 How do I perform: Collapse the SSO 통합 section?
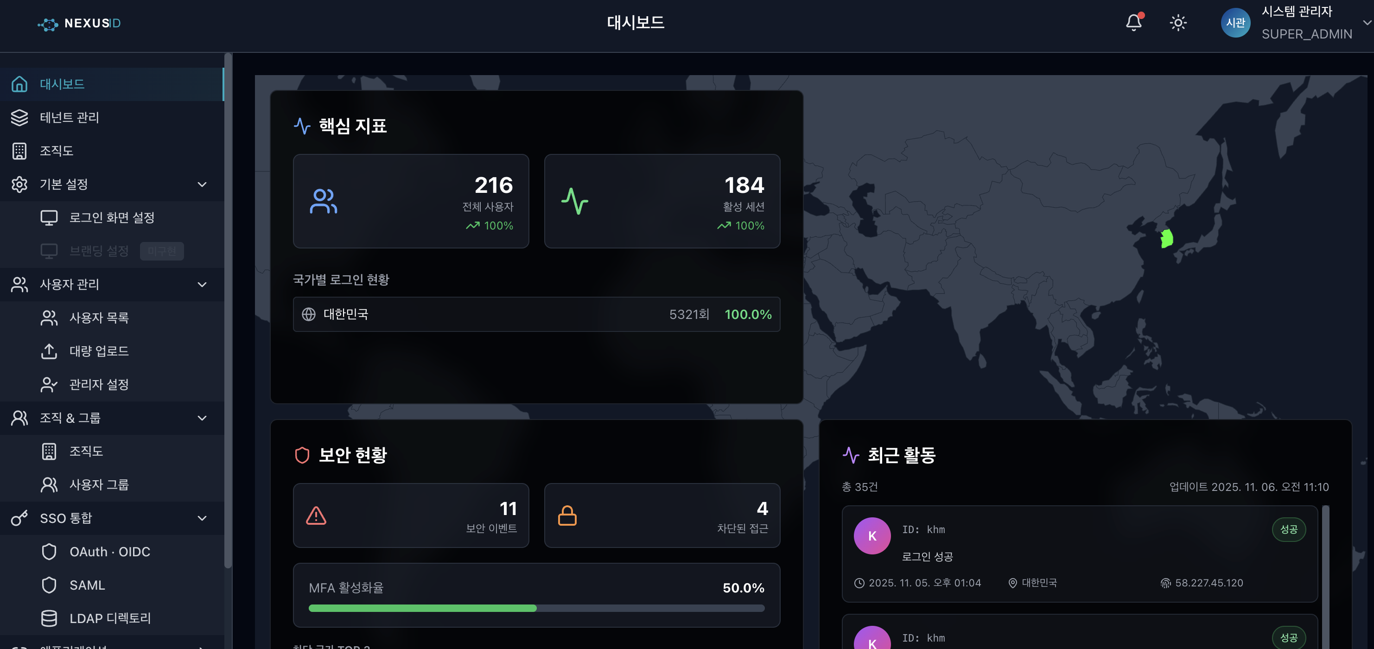[202, 518]
